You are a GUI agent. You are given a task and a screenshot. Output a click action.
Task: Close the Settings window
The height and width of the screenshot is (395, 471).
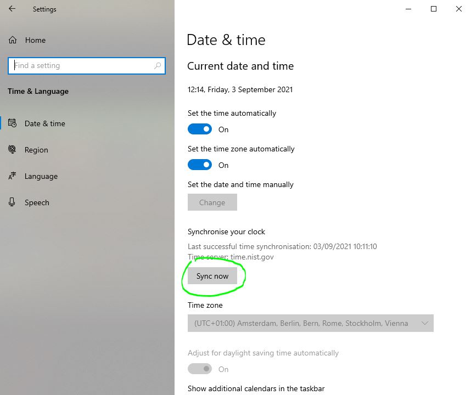[x=459, y=9]
